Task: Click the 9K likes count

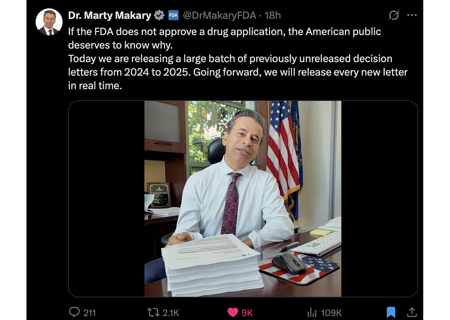Action: pyautogui.click(x=247, y=313)
